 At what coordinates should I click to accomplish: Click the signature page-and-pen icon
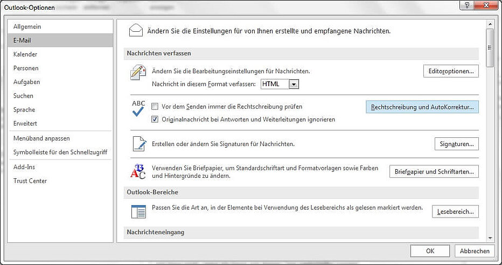tap(140, 144)
